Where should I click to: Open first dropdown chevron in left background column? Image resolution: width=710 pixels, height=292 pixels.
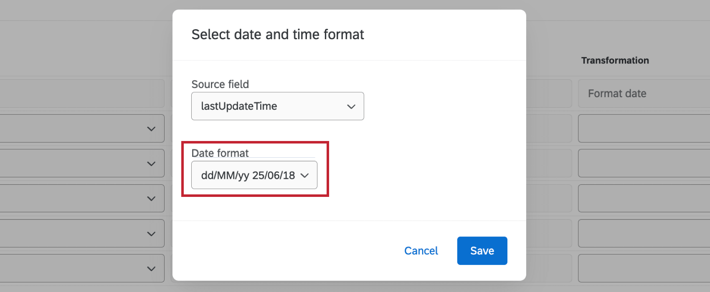(x=151, y=129)
